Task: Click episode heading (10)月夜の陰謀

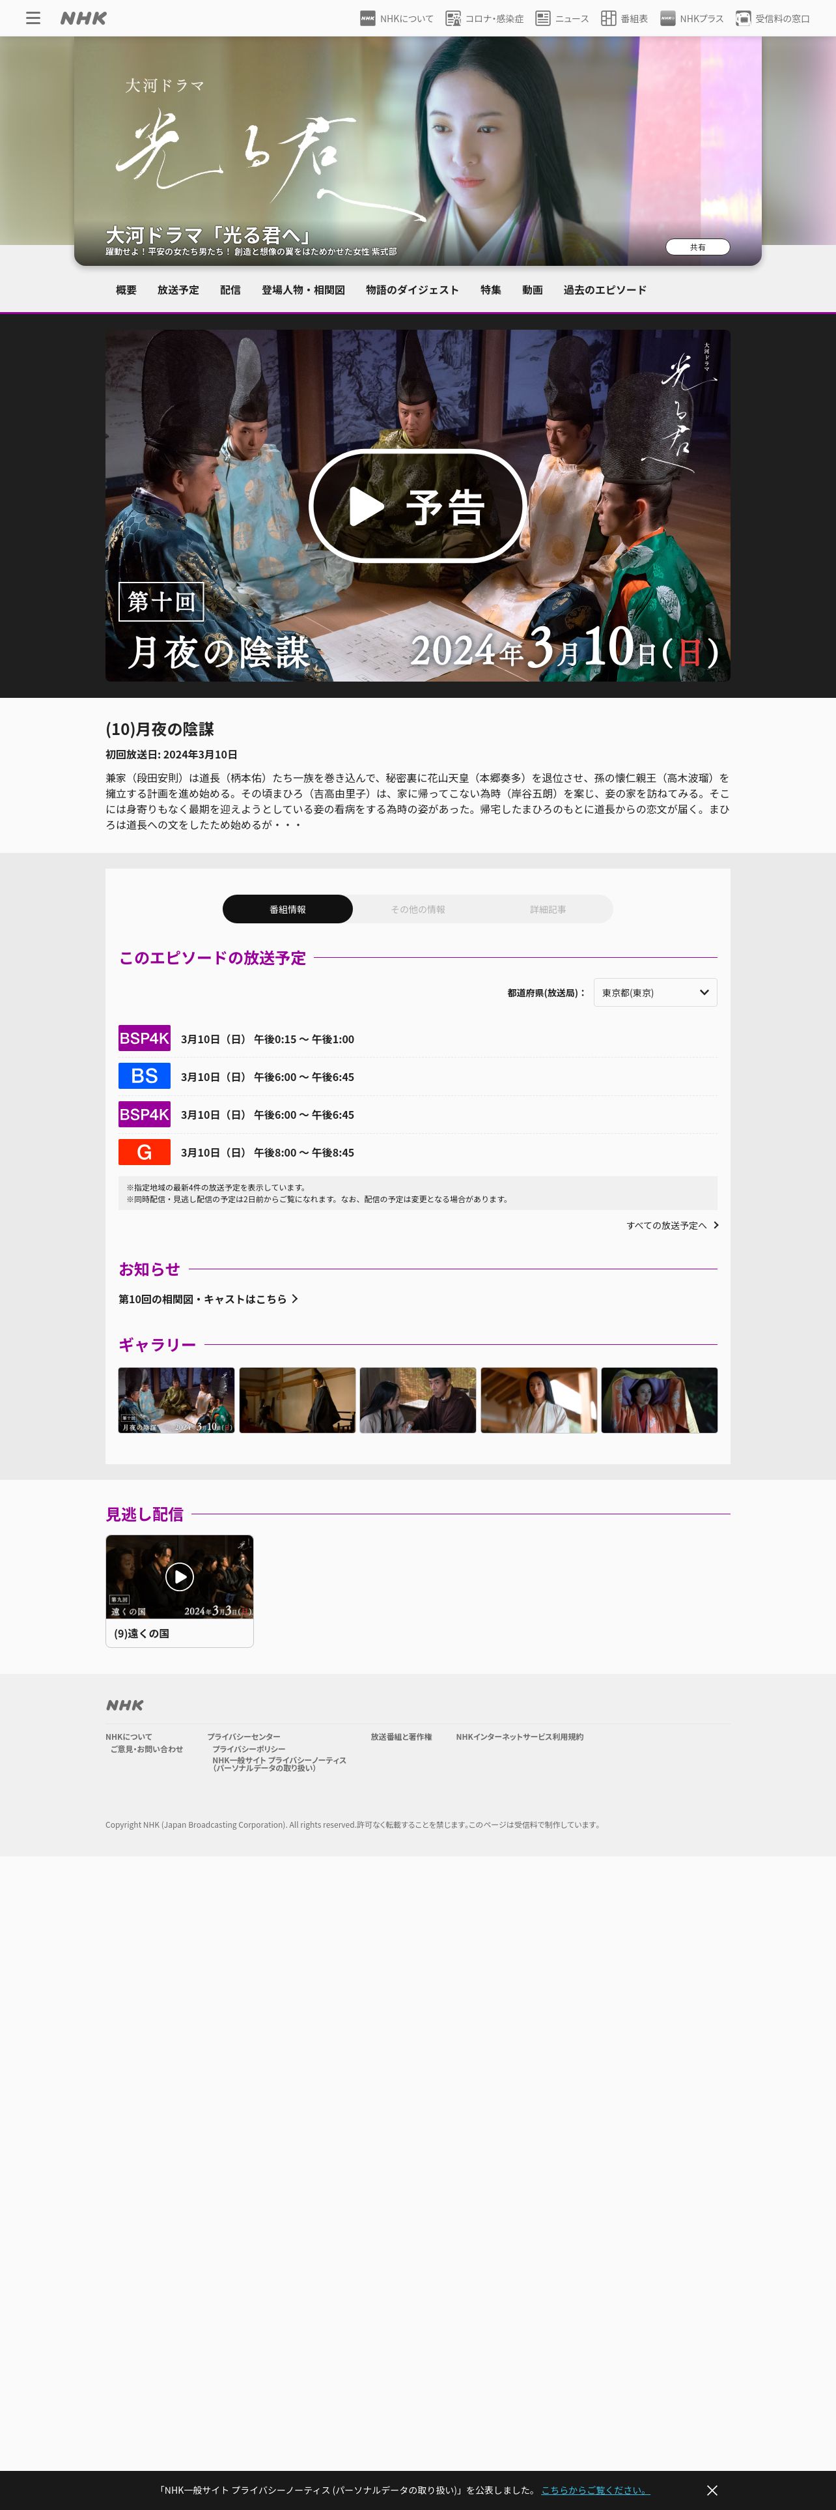Action: 160,729
